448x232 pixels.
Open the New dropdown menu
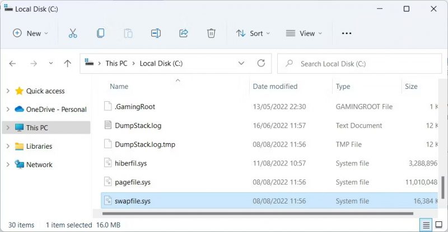point(30,34)
